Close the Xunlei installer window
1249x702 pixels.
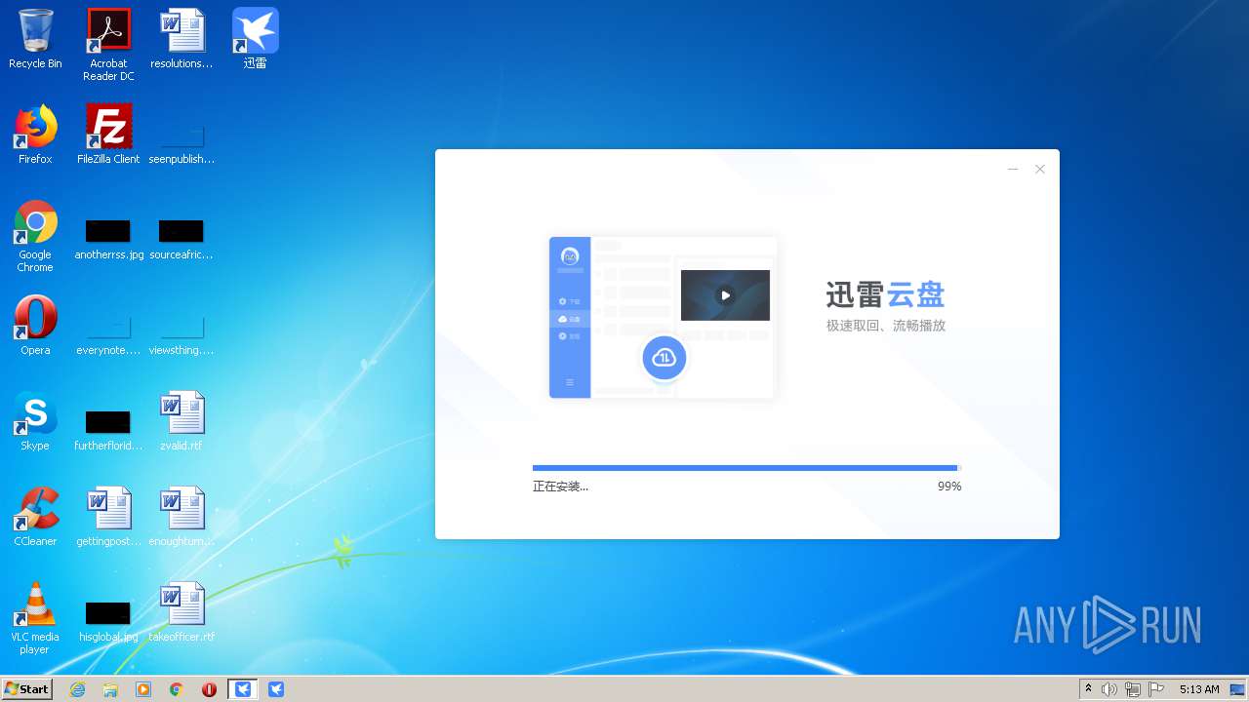pos(1040,170)
